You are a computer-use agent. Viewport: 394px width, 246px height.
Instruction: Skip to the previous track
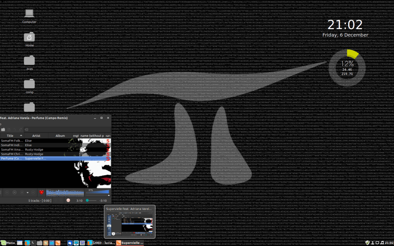click(7, 192)
